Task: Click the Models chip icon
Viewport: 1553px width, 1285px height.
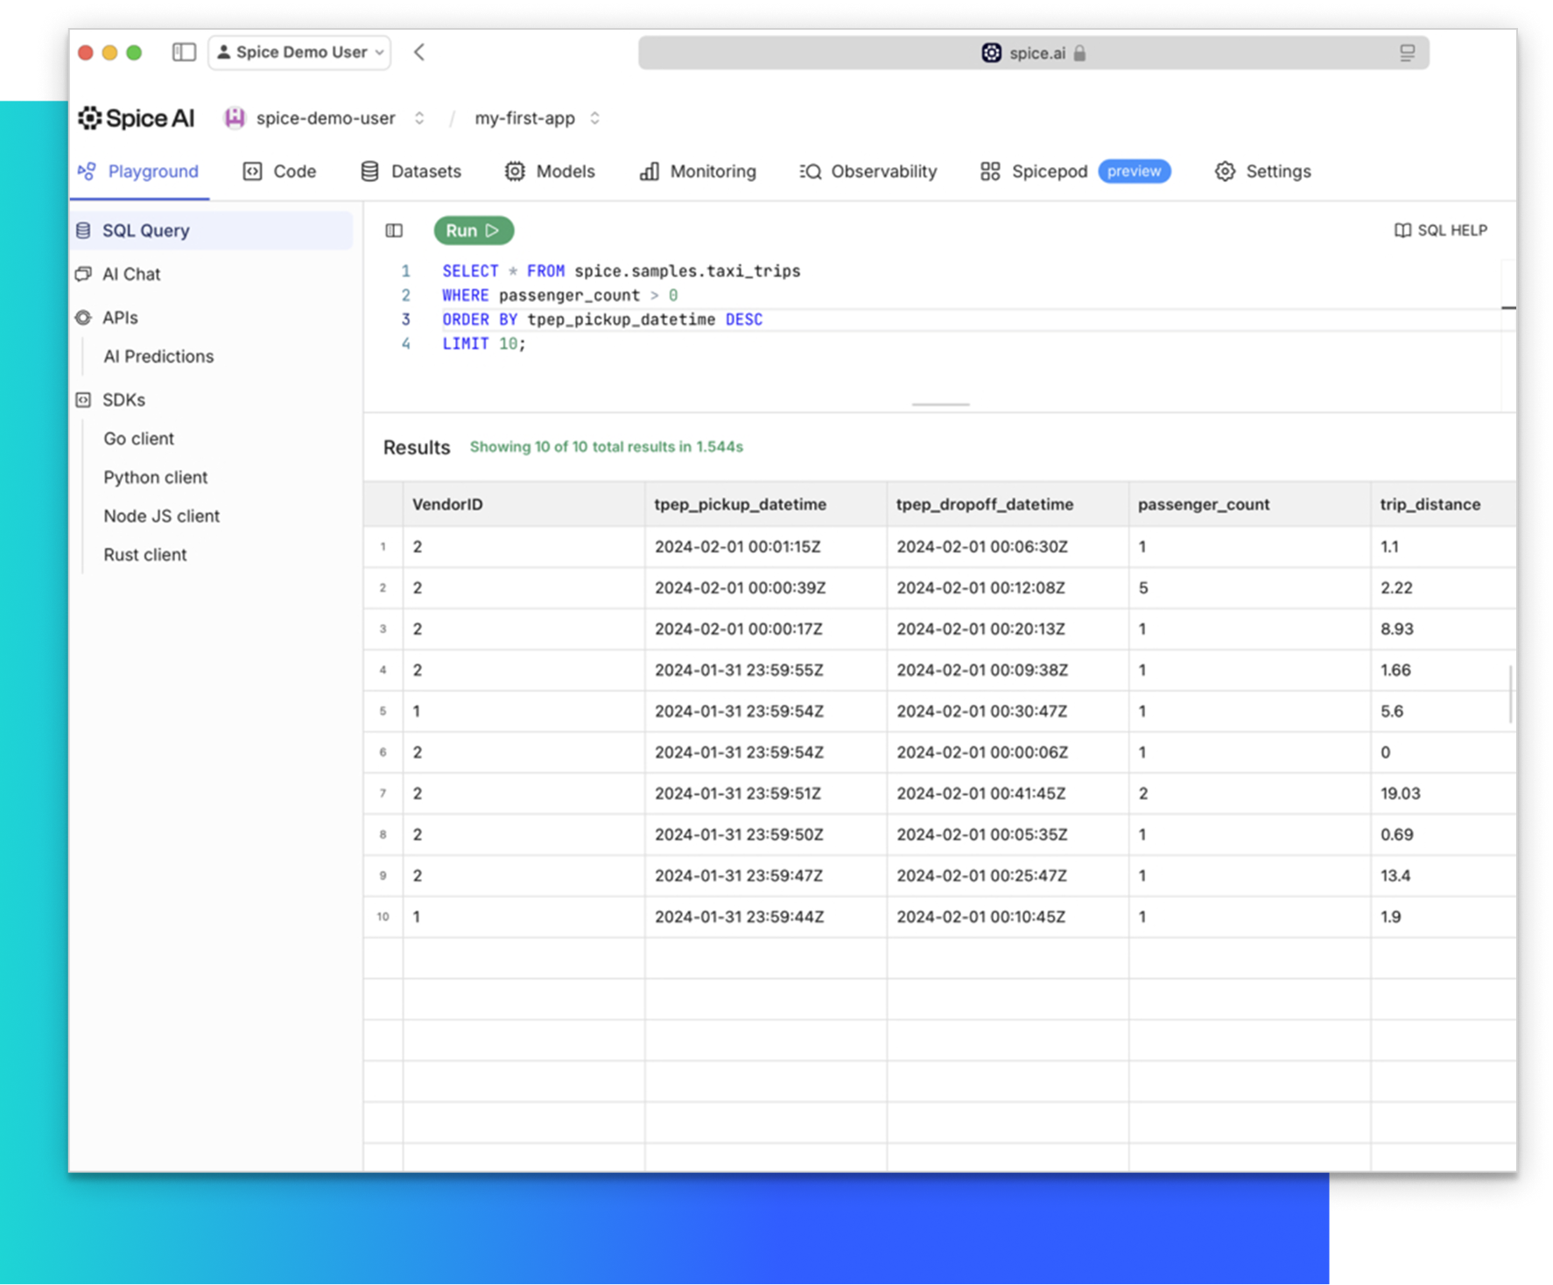Action: pos(515,172)
